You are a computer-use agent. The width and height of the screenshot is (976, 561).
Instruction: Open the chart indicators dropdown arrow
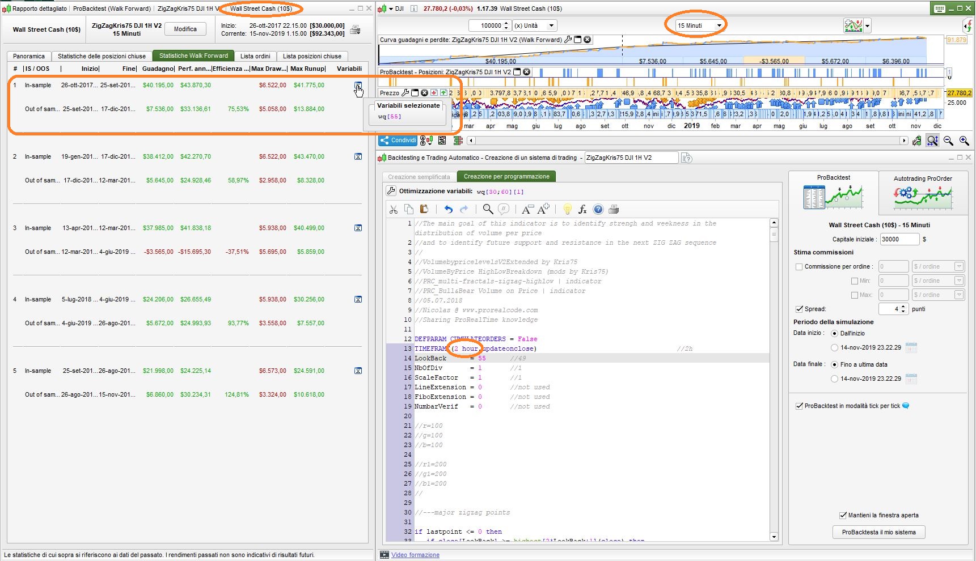pos(867,25)
